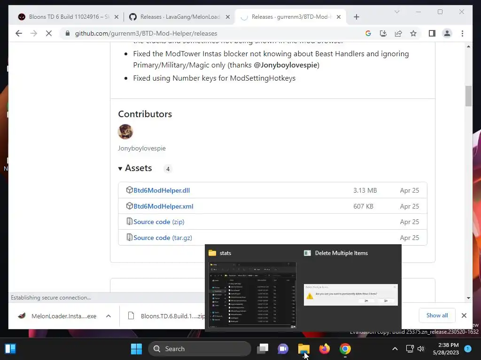Open Windows Start menu
The width and height of the screenshot is (481, 360).
point(137,349)
